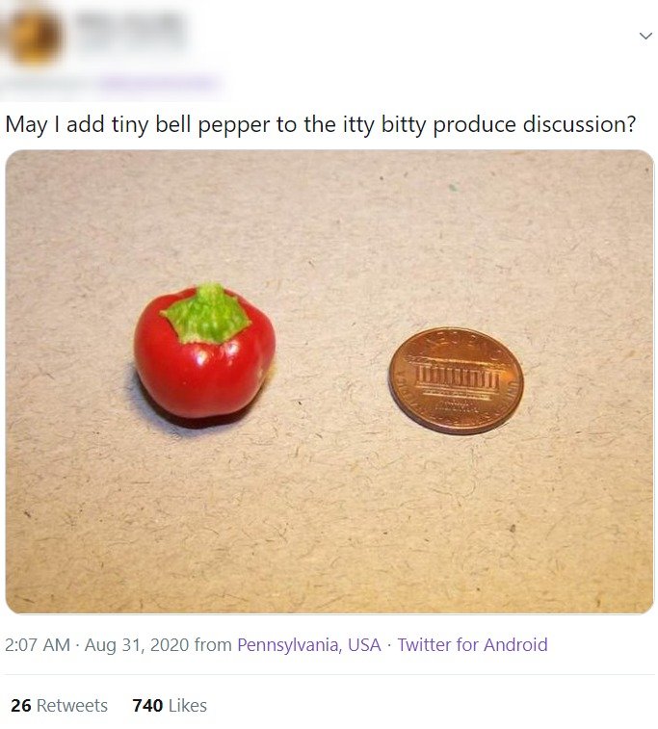This screenshot has width=658, height=729.
Task: Click the blurred profile avatar picture
Action: pos(35,37)
